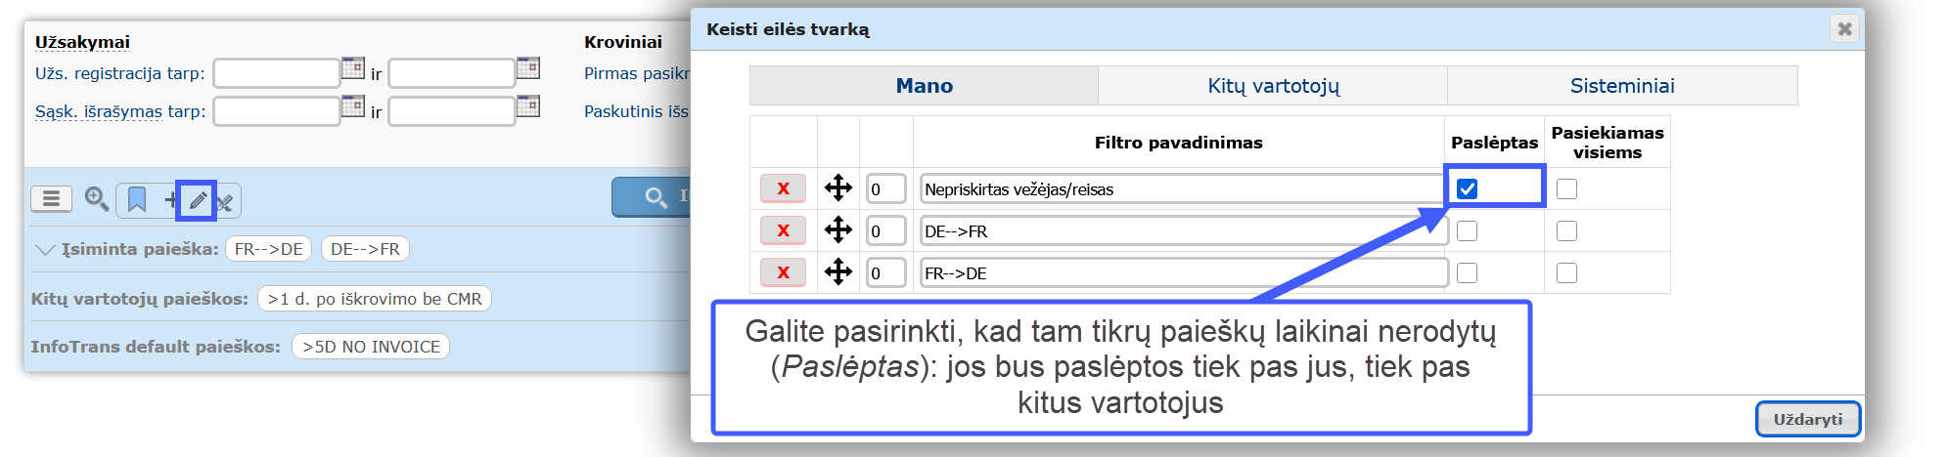Click order number field of FR-->DE row
Image resolution: width=1947 pixels, height=457 pixels.
885,272
